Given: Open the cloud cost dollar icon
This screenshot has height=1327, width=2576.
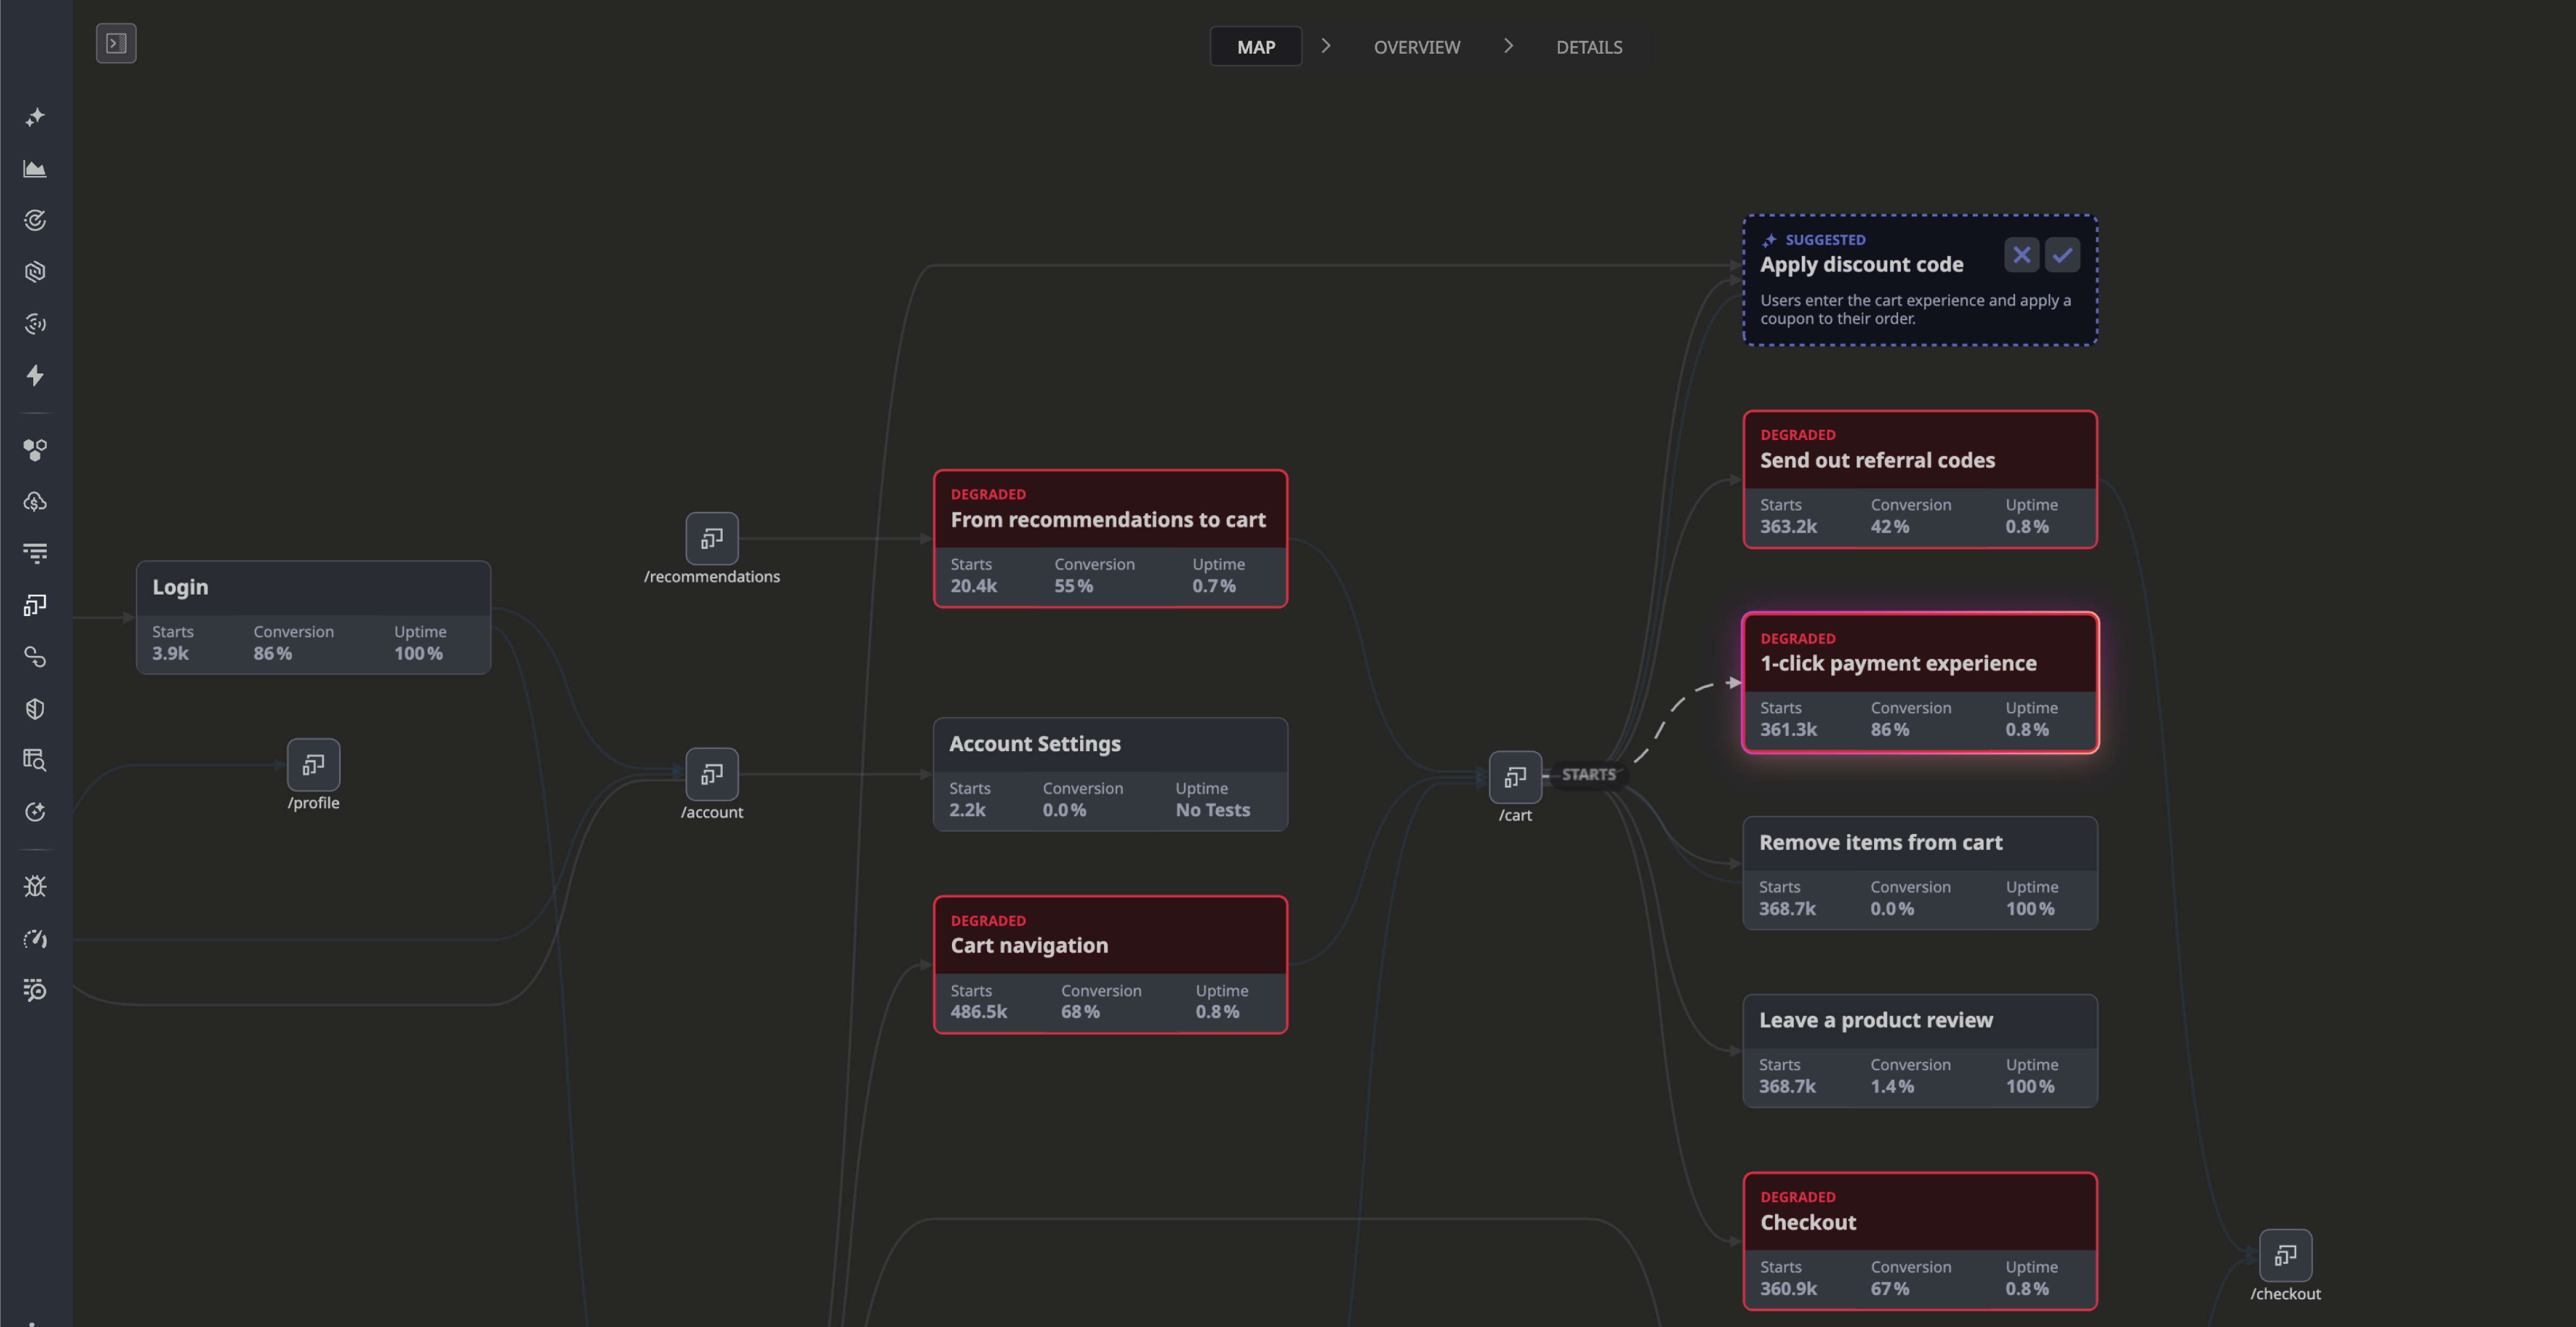Looking at the screenshot, I should tap(35, 501).
